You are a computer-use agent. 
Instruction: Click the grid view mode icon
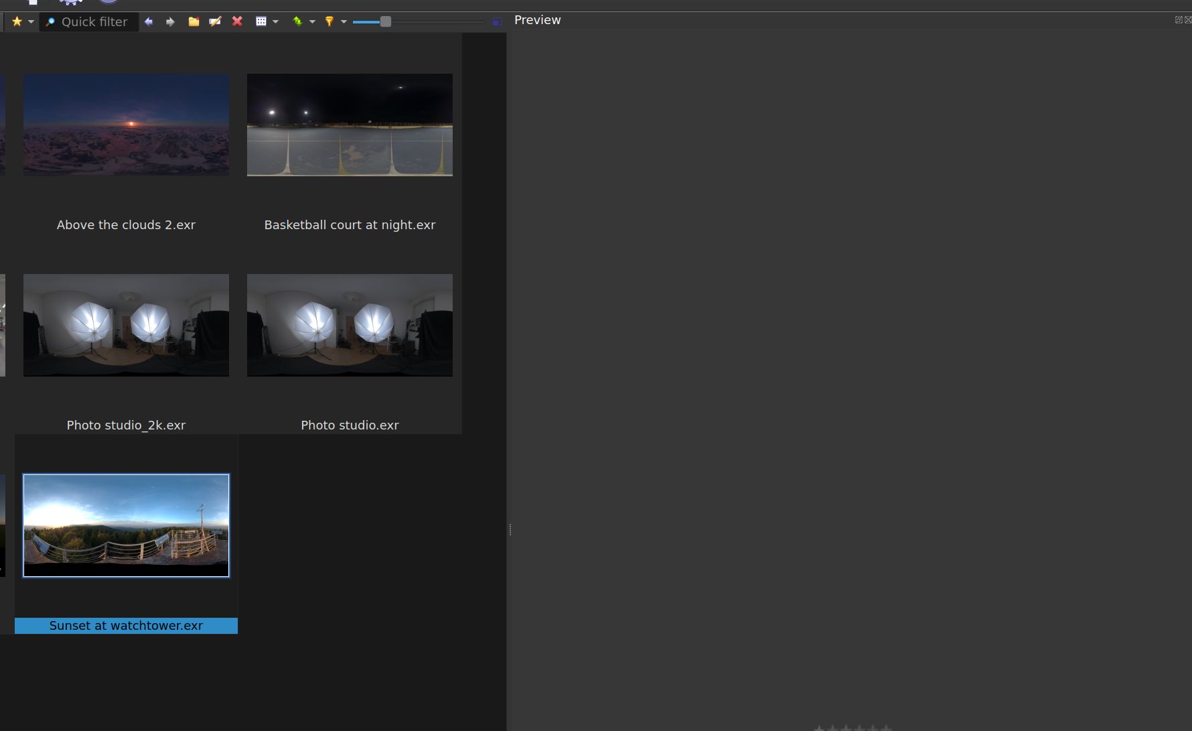pyautogui.click(x=261, y=21)
